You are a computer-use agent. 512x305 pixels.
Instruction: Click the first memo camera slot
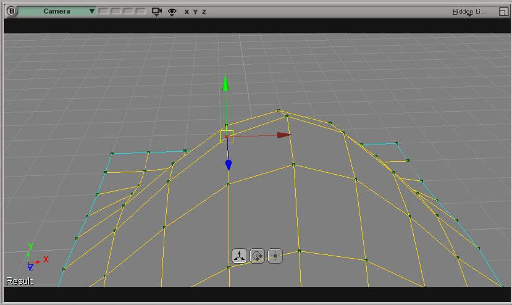point(104,11)
